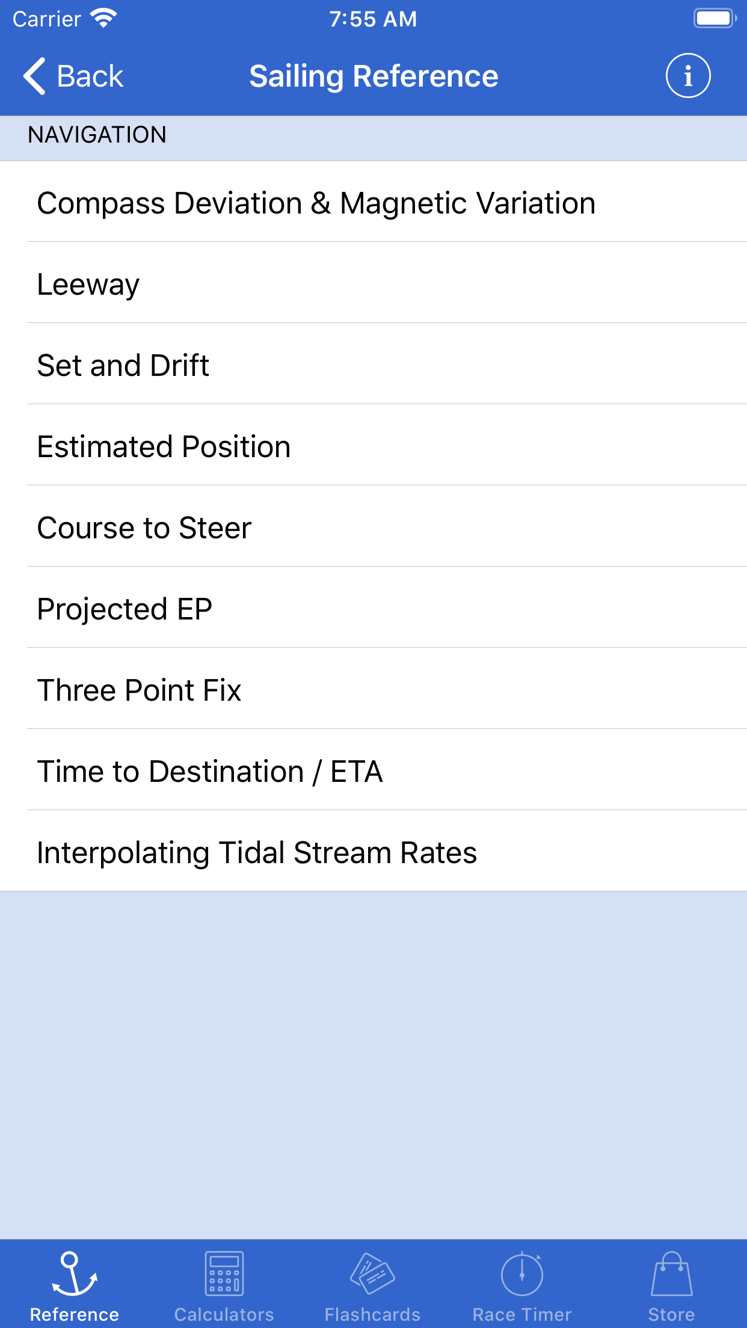Select Three Point Fix
The width and height of the screenshot is (747, 1328).
pos(139,690)
